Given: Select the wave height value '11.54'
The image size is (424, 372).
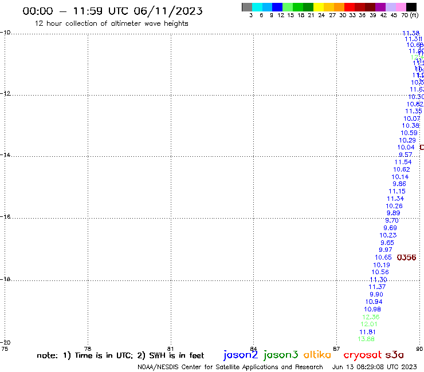Looking at the screenshot, I should click(403, 162).
